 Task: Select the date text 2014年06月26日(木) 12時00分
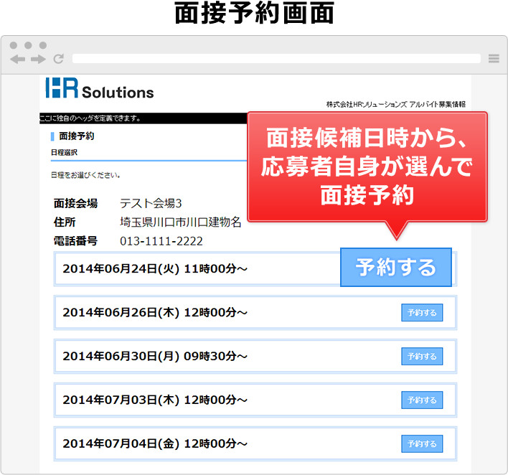coord(155,313)
